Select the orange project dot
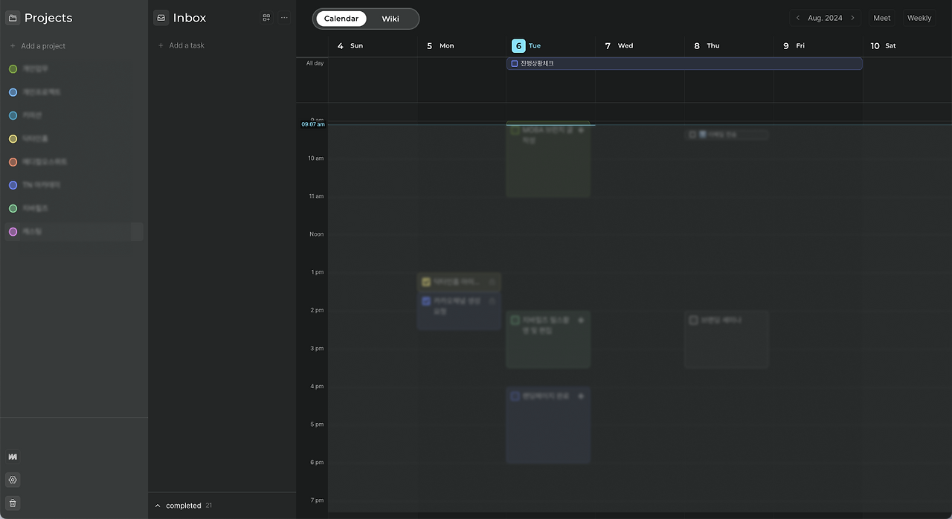952x519 pixels. [13, 162]
